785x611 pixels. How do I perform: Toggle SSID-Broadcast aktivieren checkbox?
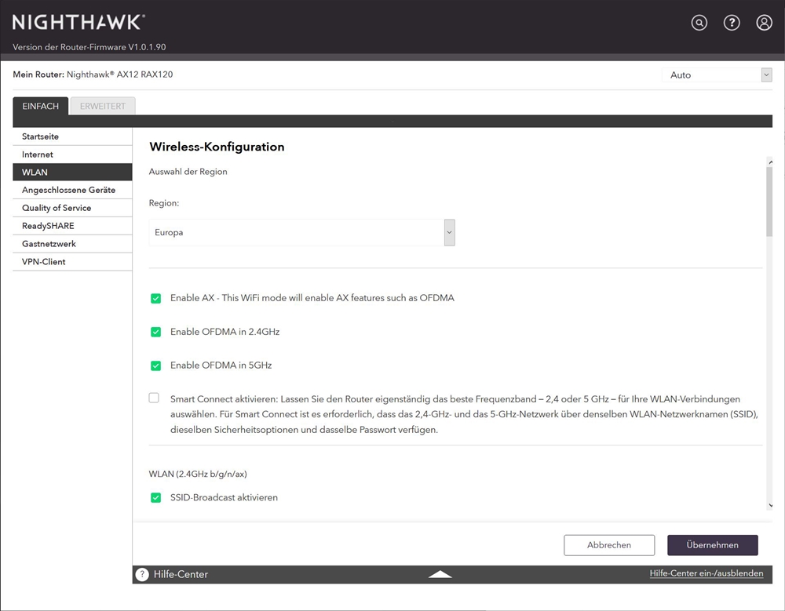click(x=155, y=497)
